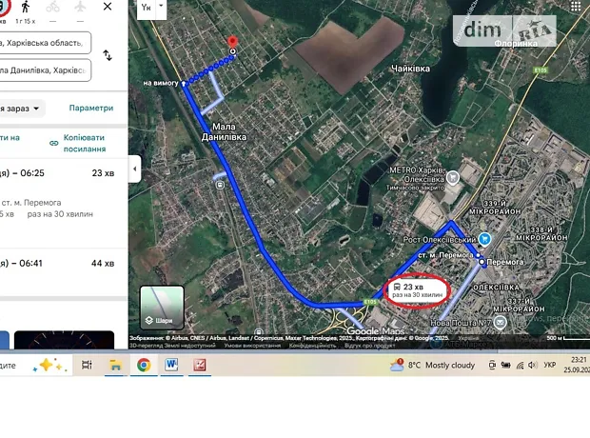Click Копіювати посилання link
This screenshot has width=590, height=438.
coord(83,142)
